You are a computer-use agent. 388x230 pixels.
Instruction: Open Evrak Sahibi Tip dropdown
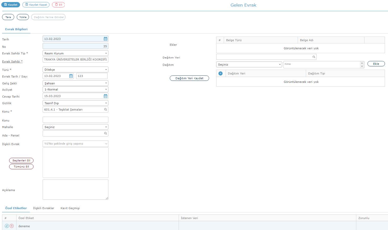75,53
